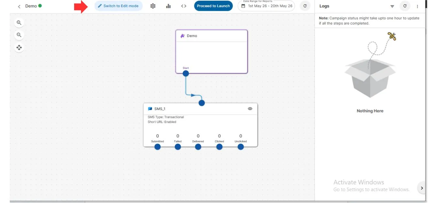
Task: Click the fit-to-screen move icon
Action: [x=19, y=48]
